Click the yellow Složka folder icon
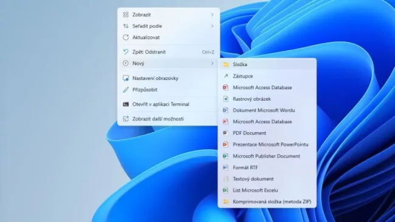The image size is (395, 222). 225,64
